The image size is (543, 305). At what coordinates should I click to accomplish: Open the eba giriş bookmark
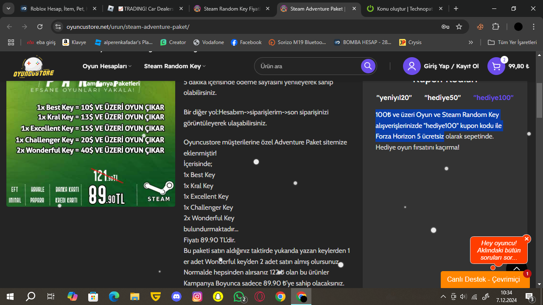(x=41, y=42)
